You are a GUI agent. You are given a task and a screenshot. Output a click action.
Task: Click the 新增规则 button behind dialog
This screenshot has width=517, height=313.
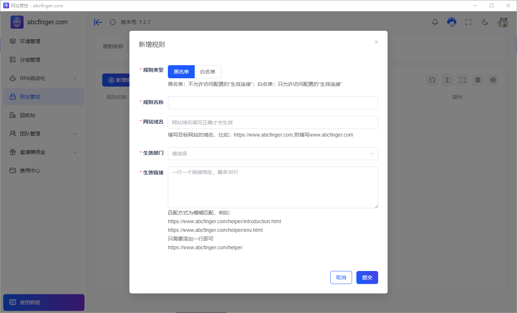(x=116, y=80)
